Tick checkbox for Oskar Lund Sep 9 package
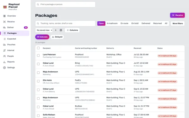Image resolution: width=189 pixels, height=118 pixels. 38,90
